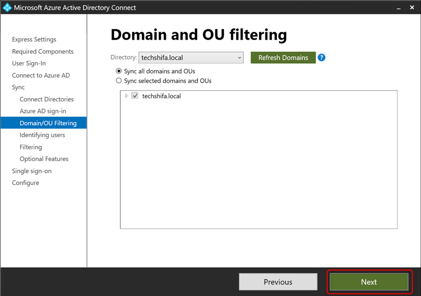Click the Refresh Domains button
The height and width of the screenshot is (296, 421).
(x=283, y=57)
